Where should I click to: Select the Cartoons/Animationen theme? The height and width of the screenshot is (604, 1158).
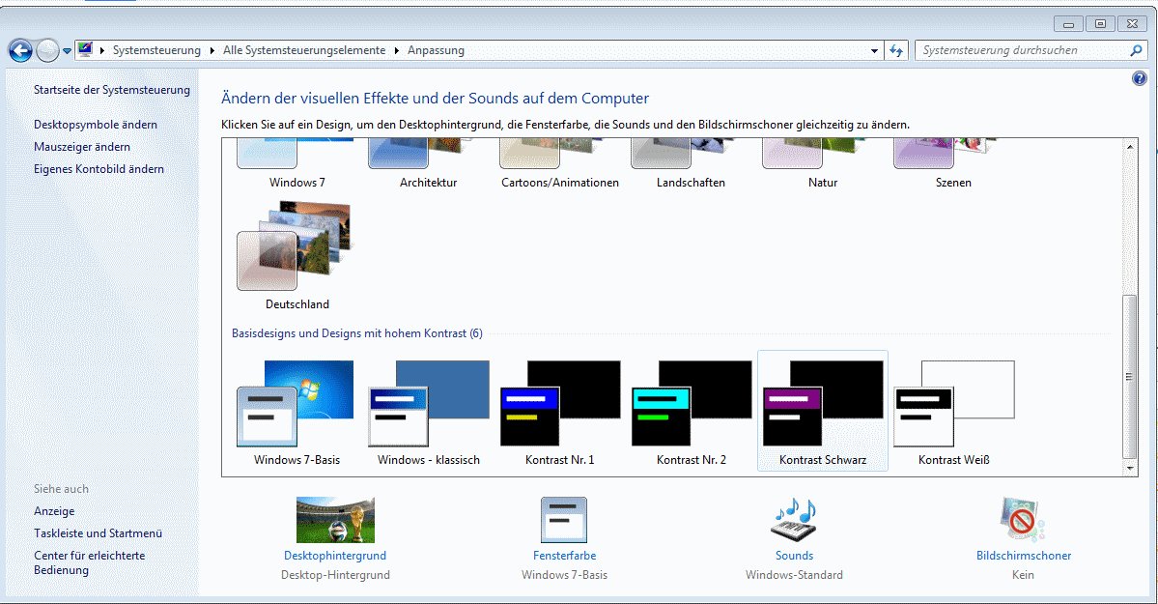coord(560,164)
